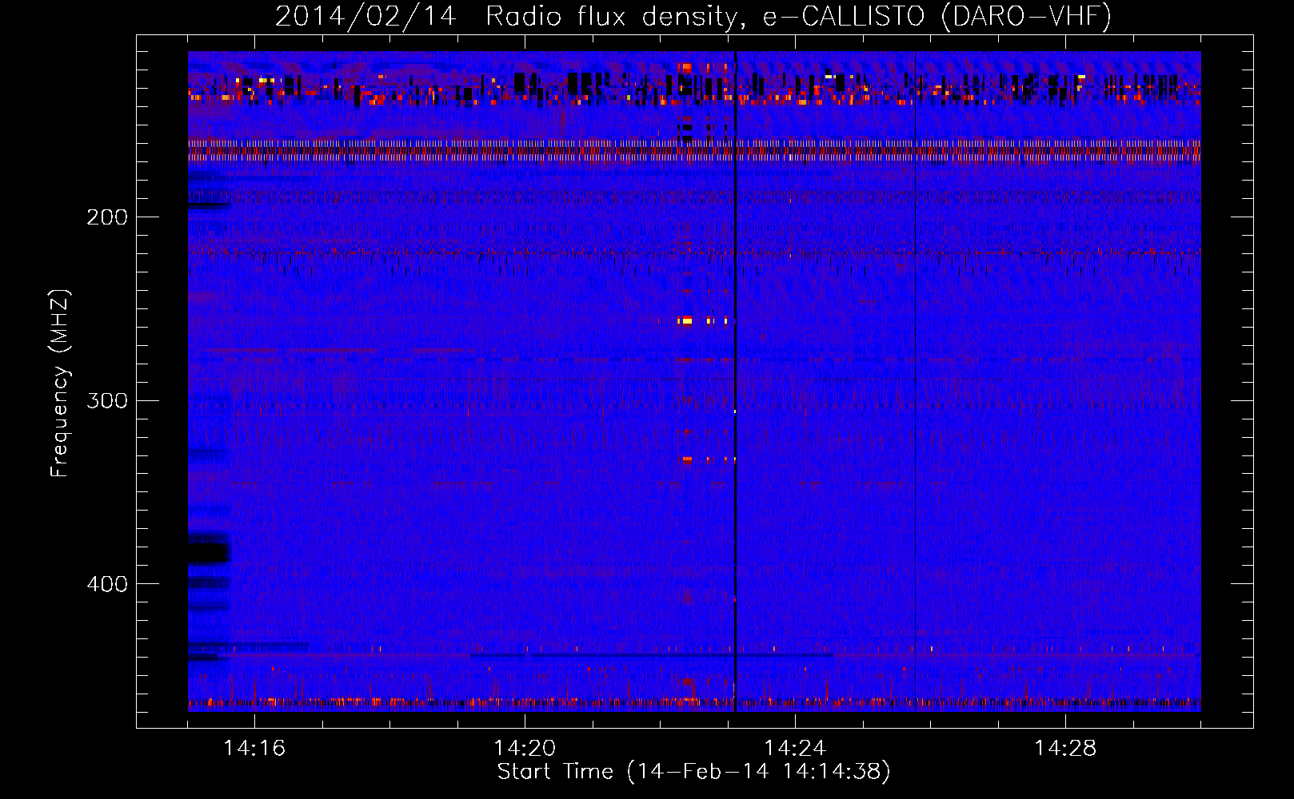
Task: Click the 14:16 time axis label
Action: [x=254, y=749]
